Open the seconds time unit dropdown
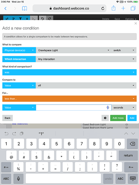 tap(124, 108)
